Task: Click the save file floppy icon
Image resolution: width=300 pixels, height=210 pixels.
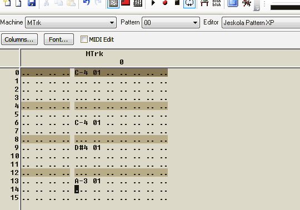Action: coord(32,3)
